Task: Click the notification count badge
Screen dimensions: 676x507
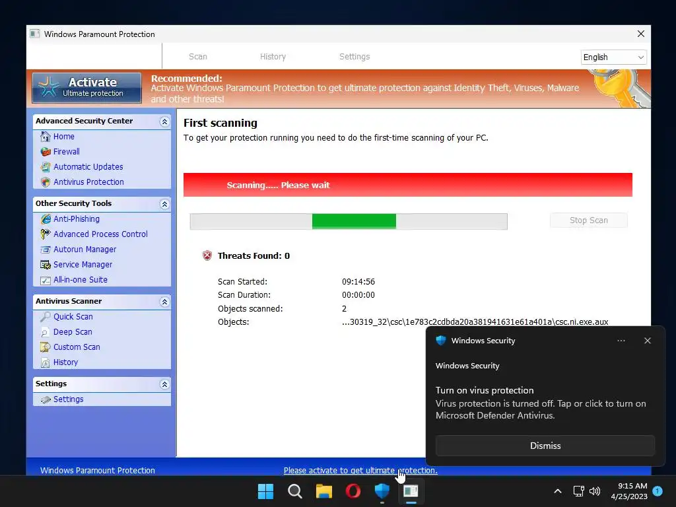Action: (x=658, y=490)
